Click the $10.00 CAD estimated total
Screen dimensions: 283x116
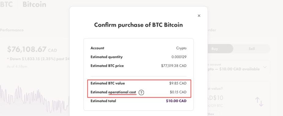[176, 101]
